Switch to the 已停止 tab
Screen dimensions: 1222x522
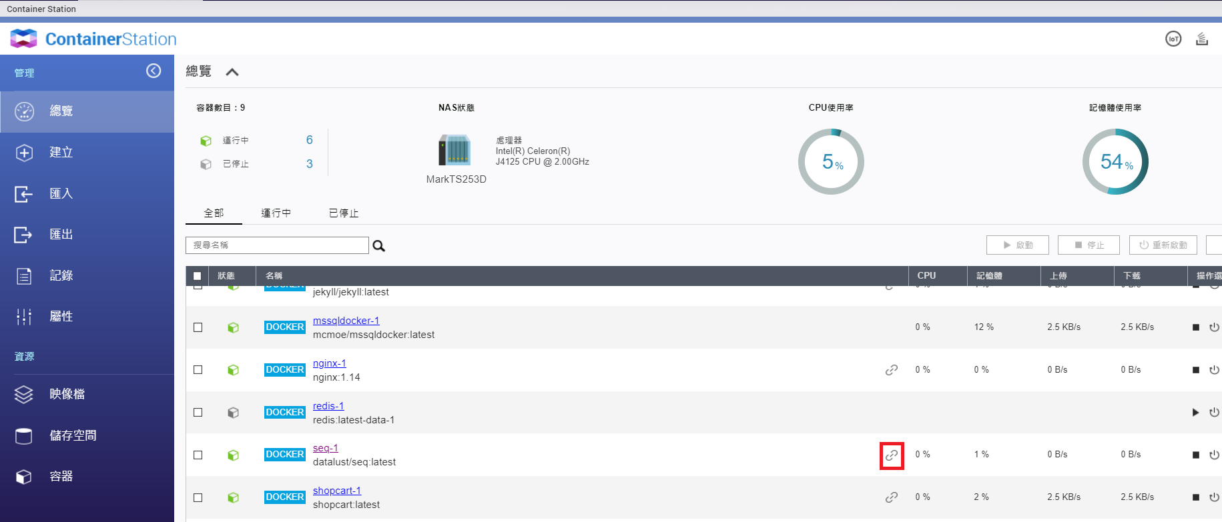pyautogui.click(x=344, y=213)
